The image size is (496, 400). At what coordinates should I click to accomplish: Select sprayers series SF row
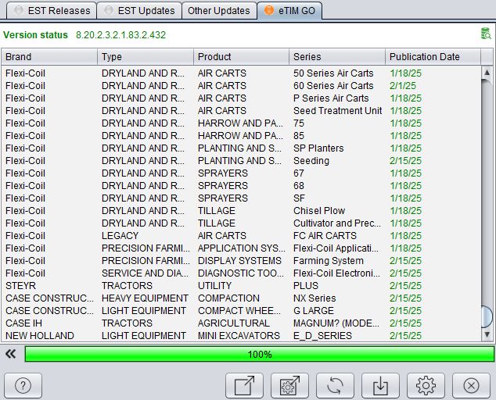point(241,198)
